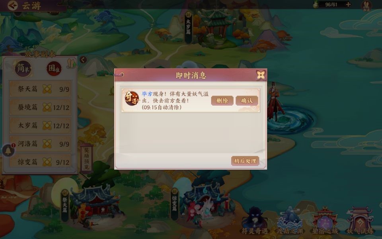
Task: Switch difficulty to 简单
Action: (23, 68)
